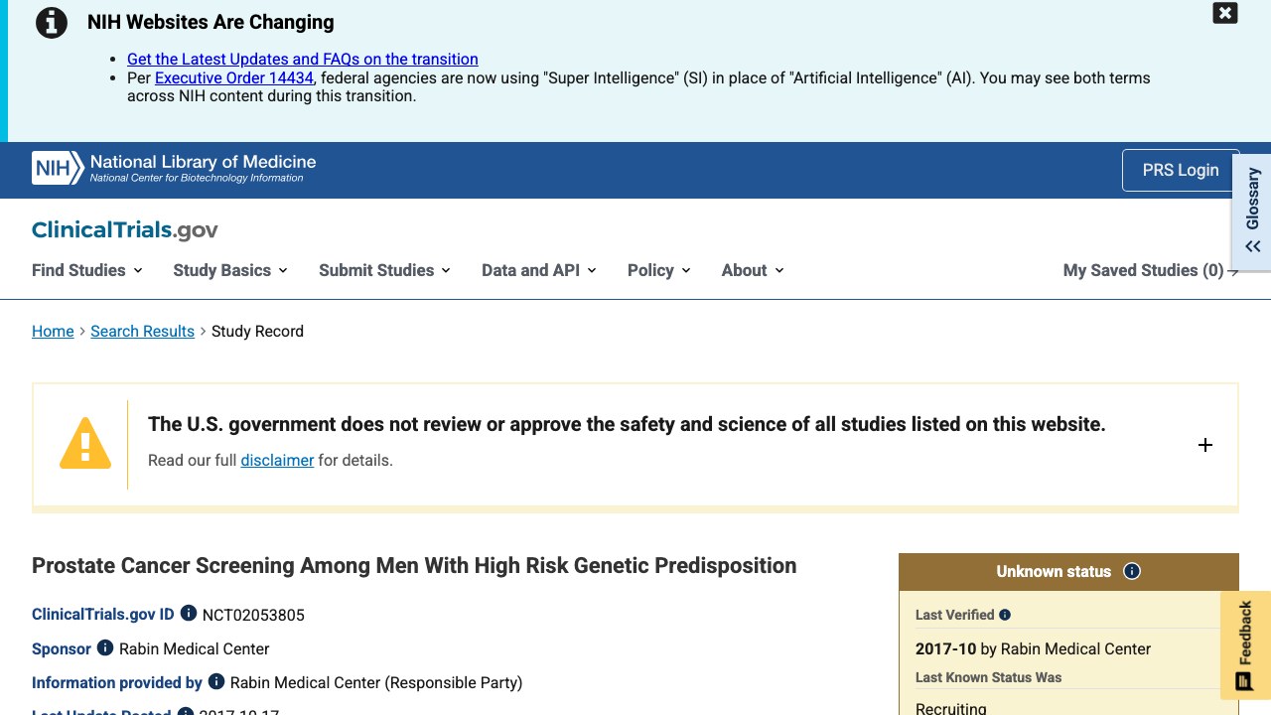Click the "2017-10 by Rabin Medical Center" text
This screenshot has height=715, width=1271.
[1033, 648]
